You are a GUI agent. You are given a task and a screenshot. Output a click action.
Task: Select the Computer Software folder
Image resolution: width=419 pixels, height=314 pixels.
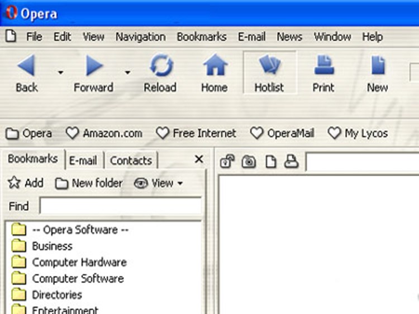click(x=68, y=278)
